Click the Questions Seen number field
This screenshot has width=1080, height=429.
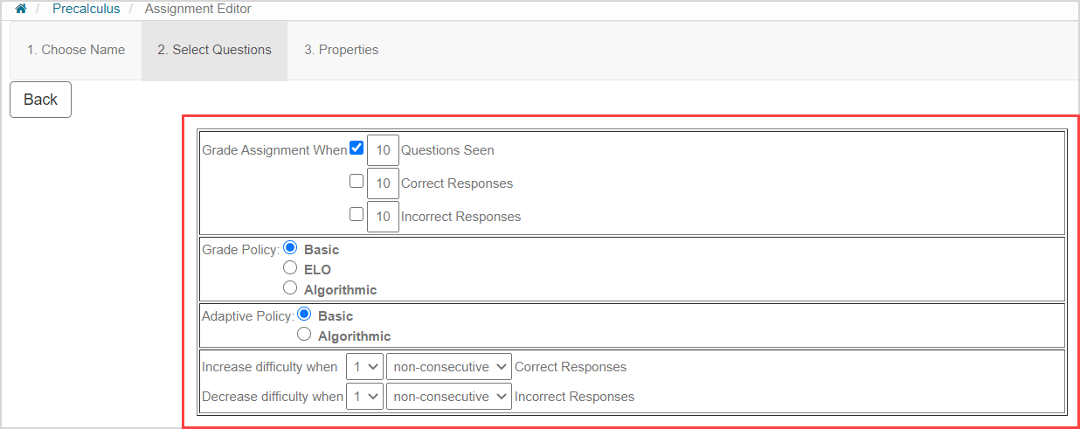click(383, 150)
